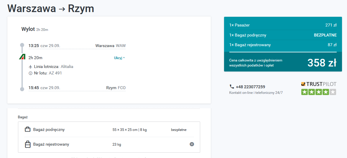
Task: Click the flight number AZ 491
Action: (x=55, y=73)
